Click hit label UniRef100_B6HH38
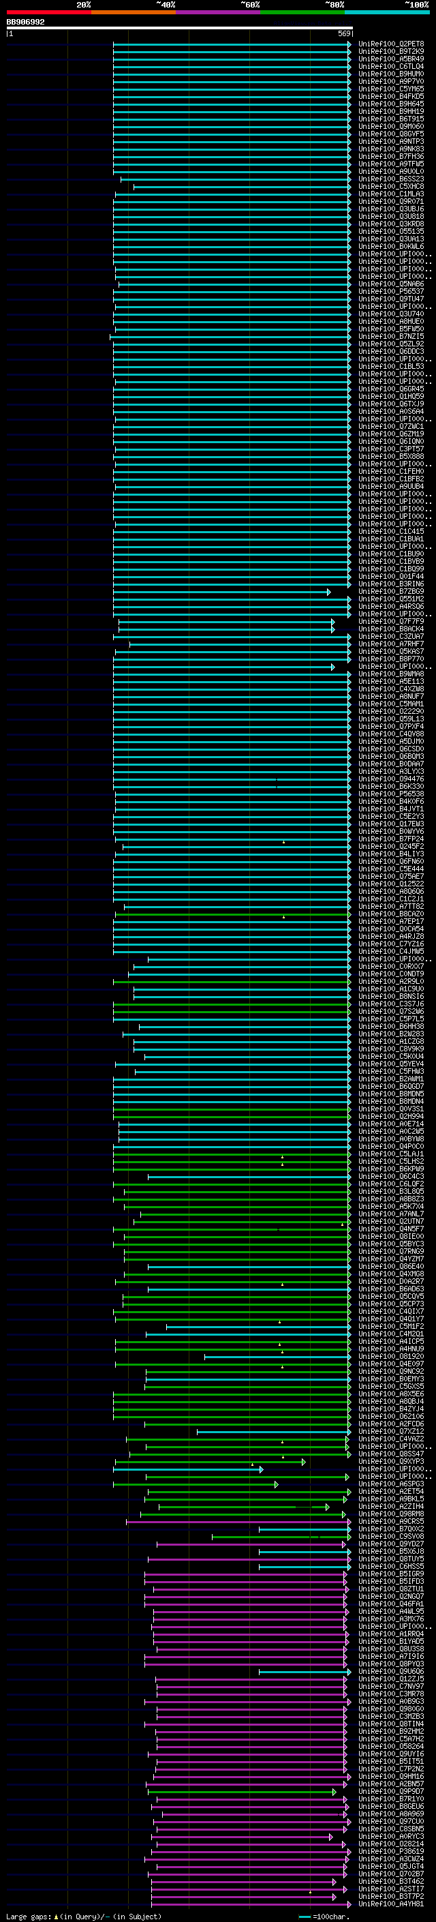436x1922 pixels. click(x=390, y=1027)
